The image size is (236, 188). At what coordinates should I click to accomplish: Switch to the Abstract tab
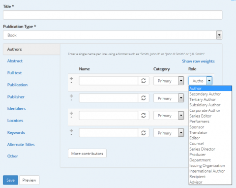click(15, 61)
